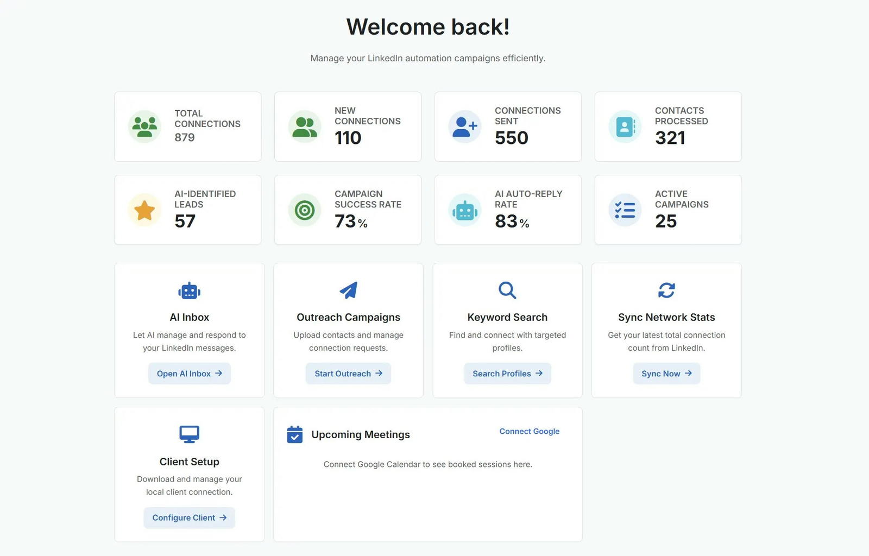Click the Client Setup monitor icon
Screen dimensions: 869x556
pyautogui.click(x=189, y=434)
